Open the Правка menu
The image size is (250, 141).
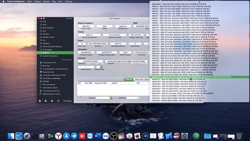[x=37, y=2]
